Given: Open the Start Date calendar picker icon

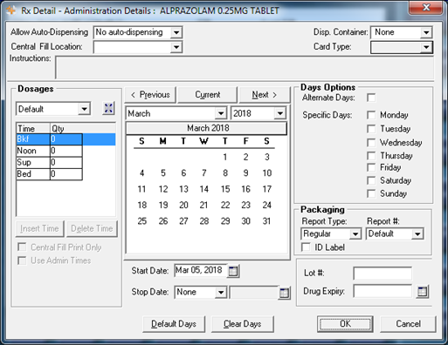Looking at the screenshot, I should coord(233,271).
